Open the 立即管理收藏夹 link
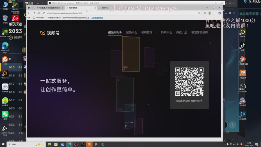 pos(97,18)
